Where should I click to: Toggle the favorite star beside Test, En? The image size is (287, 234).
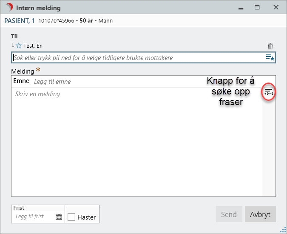point(18,46)
